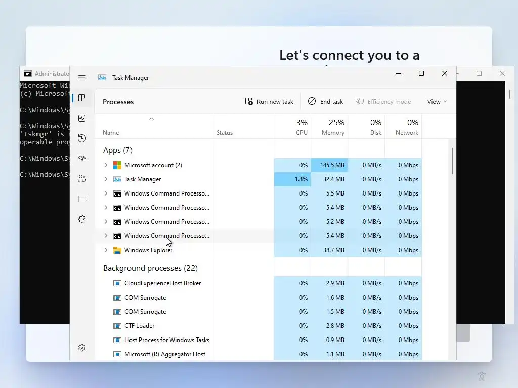Open the Task Manager hamburger navigation menu
The height and width of the screenshot is (388, 518).
point(82,78)
